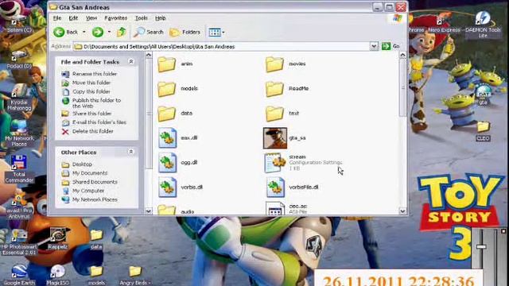
Task: Select the ogg.dll file icon
Action: [x=168, y=162]
